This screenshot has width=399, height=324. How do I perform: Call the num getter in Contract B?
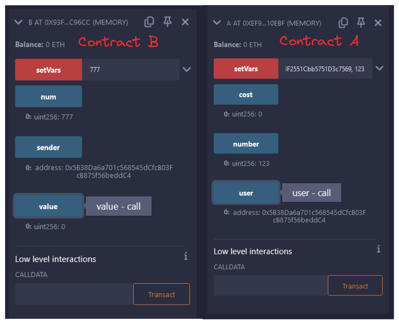point(48,96)
